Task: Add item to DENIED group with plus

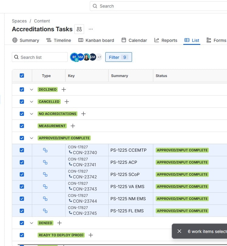Action: click(59, 223)
